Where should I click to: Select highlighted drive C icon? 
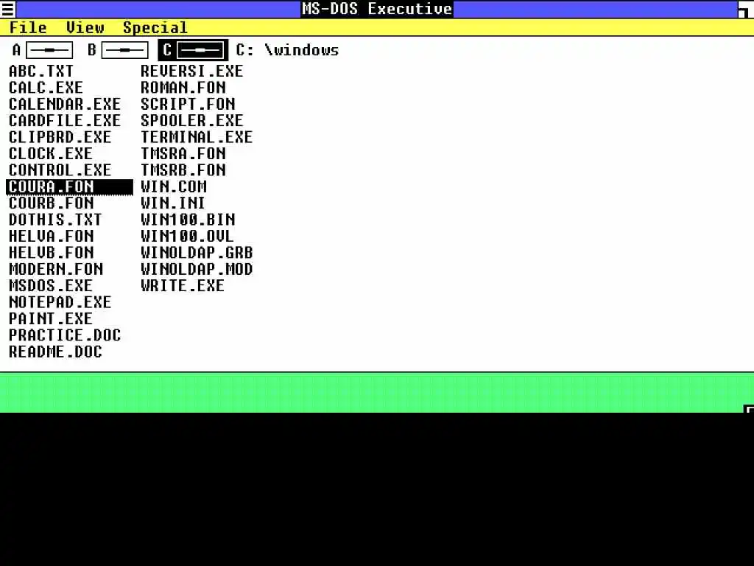(193, 50)
